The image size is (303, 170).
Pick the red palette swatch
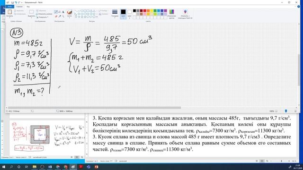(145, 11)
